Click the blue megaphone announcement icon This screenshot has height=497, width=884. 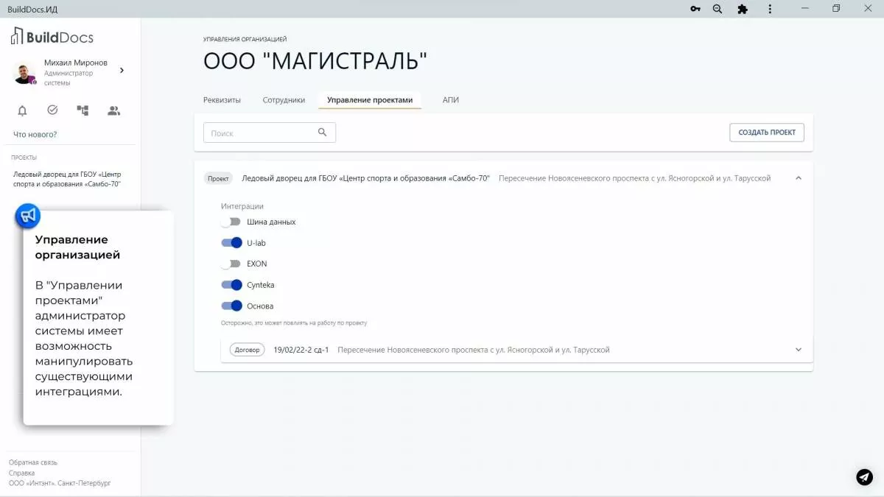[27, 216]
